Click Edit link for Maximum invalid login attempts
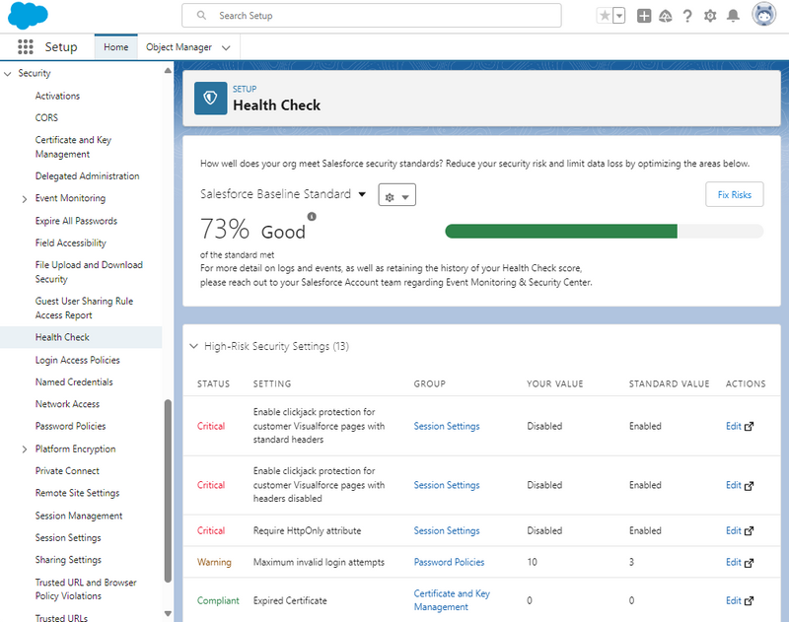 733,562
